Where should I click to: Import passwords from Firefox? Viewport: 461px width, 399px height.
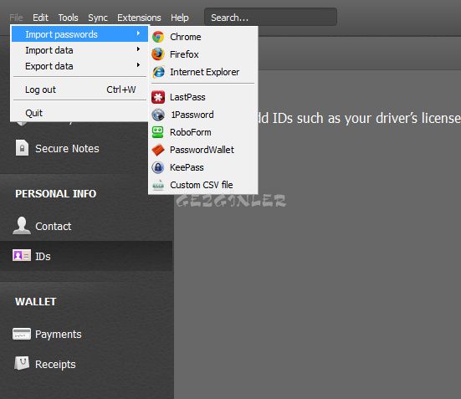[x=202, y=54]
